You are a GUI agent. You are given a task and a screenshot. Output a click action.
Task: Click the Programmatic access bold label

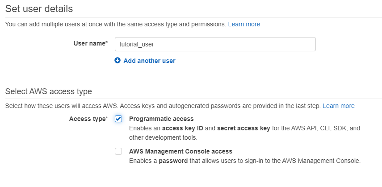pyautogui.click(x=161, y=119)
